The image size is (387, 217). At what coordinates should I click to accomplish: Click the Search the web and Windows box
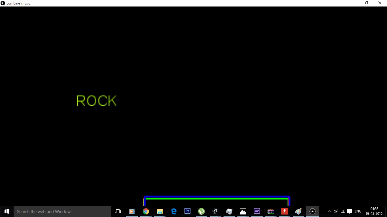[62, 211]
